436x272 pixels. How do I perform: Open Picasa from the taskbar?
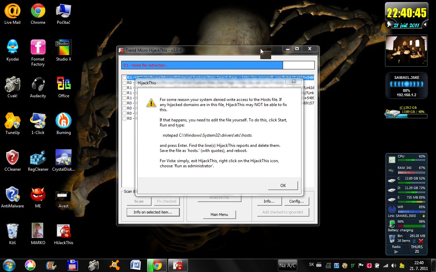[x=30, y=265]
